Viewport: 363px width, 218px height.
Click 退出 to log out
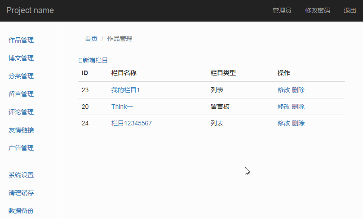coord(350,10)
